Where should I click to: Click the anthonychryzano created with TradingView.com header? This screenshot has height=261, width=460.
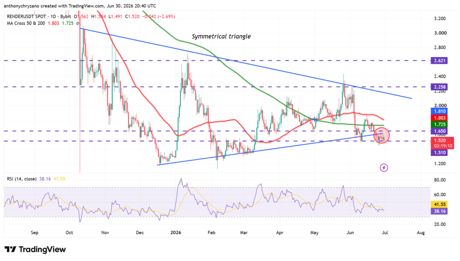[80, 5]
